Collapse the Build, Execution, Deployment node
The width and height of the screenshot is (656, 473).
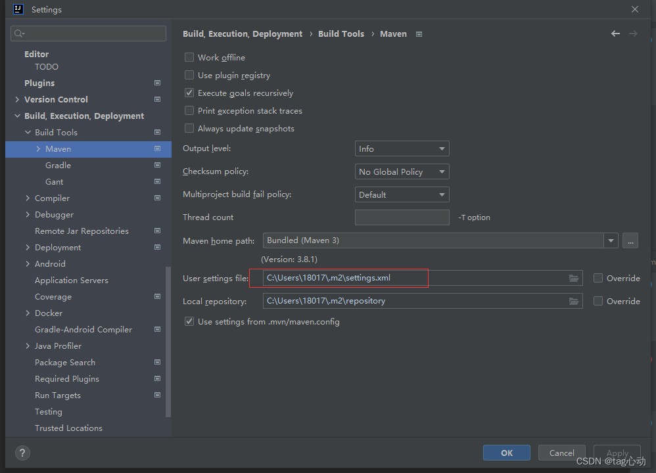[x=17, y=116]
